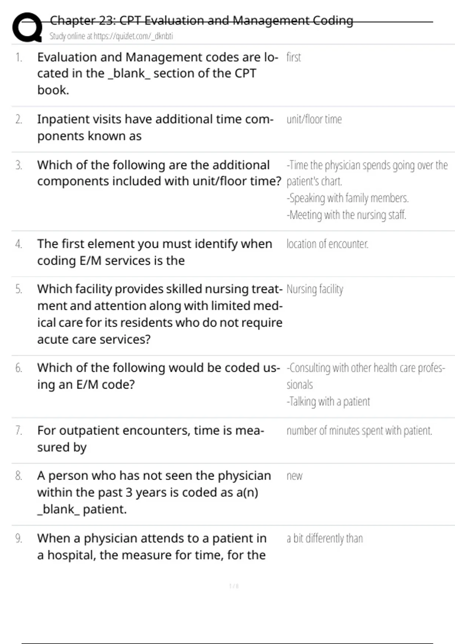Click the 'Talking with a patient' answer line

[x=328, y=402]
